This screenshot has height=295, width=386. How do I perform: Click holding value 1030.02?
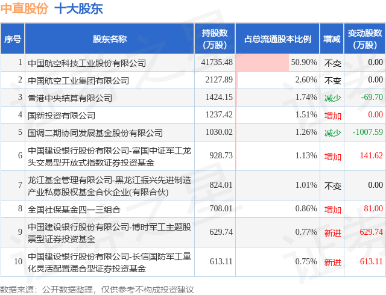pos(219,132)
